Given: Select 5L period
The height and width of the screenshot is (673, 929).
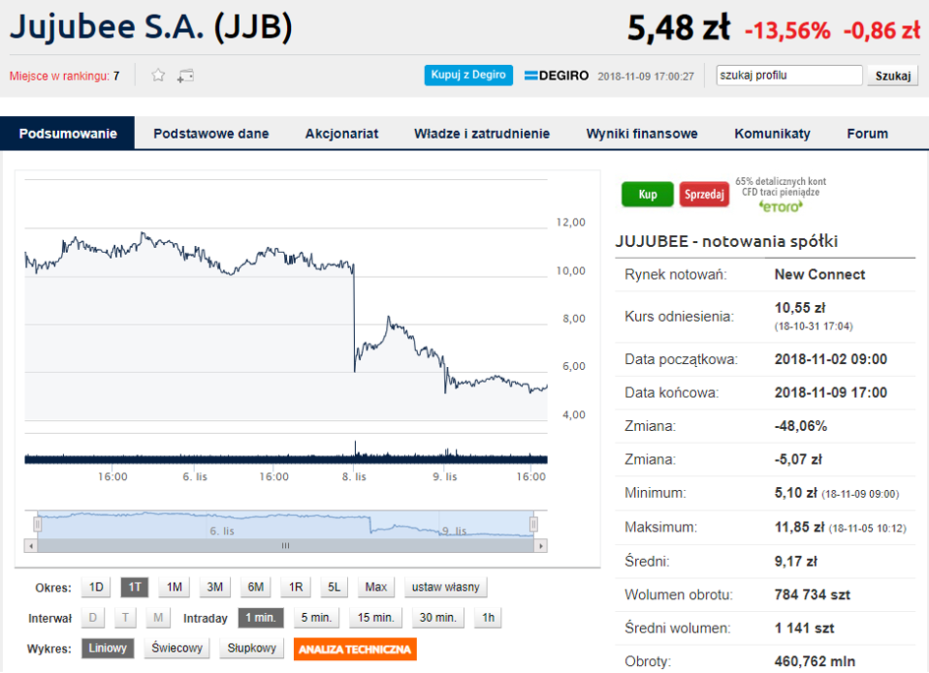Looking at the screenshot, I should [x=334, y=587].
